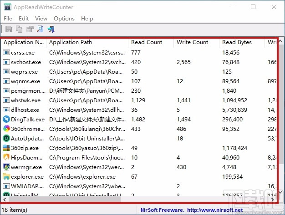
Task: Select the csrss.exe row icon
Action: pos(6,53)
